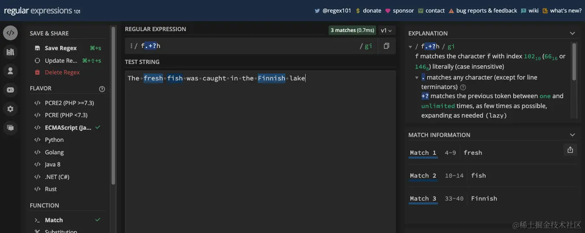Viewport: 585px width, 233px height.
Task: Click the Save Regex button
Action: (68, 48)
